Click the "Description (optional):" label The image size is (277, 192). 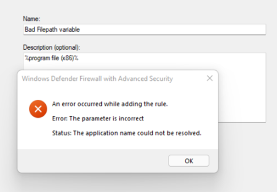(52, 47)
